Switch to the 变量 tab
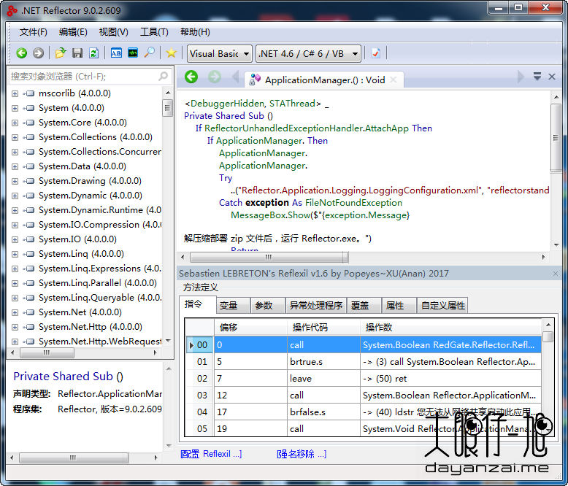Viewport: 568px width, 486px height. coord(233,306)
